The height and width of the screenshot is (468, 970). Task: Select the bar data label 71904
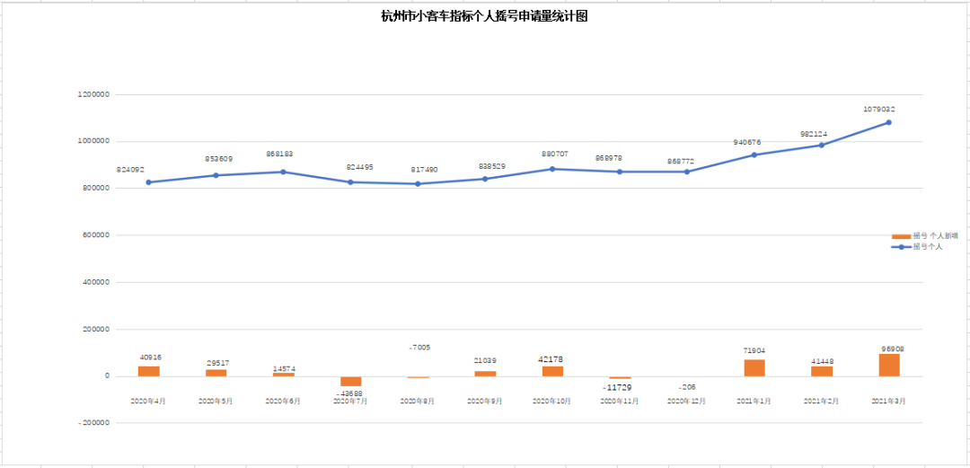755,351
